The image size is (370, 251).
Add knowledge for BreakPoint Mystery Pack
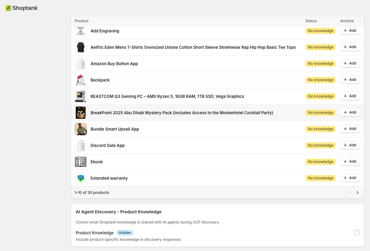coord(350,112)
